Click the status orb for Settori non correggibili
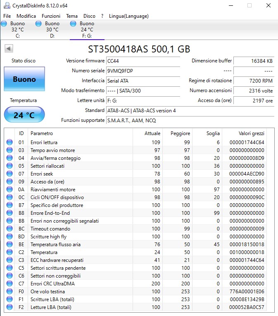278x316 pixels. pyautogui.click(x=10, y=276)
